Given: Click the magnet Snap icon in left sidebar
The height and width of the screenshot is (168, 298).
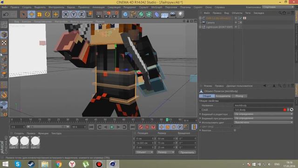Looking at the screenshot, I should [x=4, y=95].
